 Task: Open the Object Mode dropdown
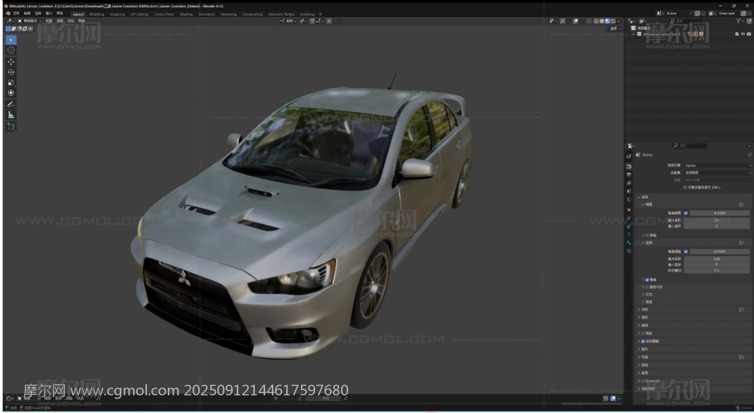(29, 21)
